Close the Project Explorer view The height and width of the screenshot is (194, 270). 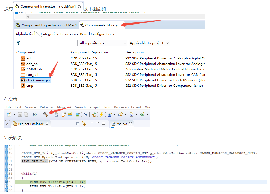47,124
